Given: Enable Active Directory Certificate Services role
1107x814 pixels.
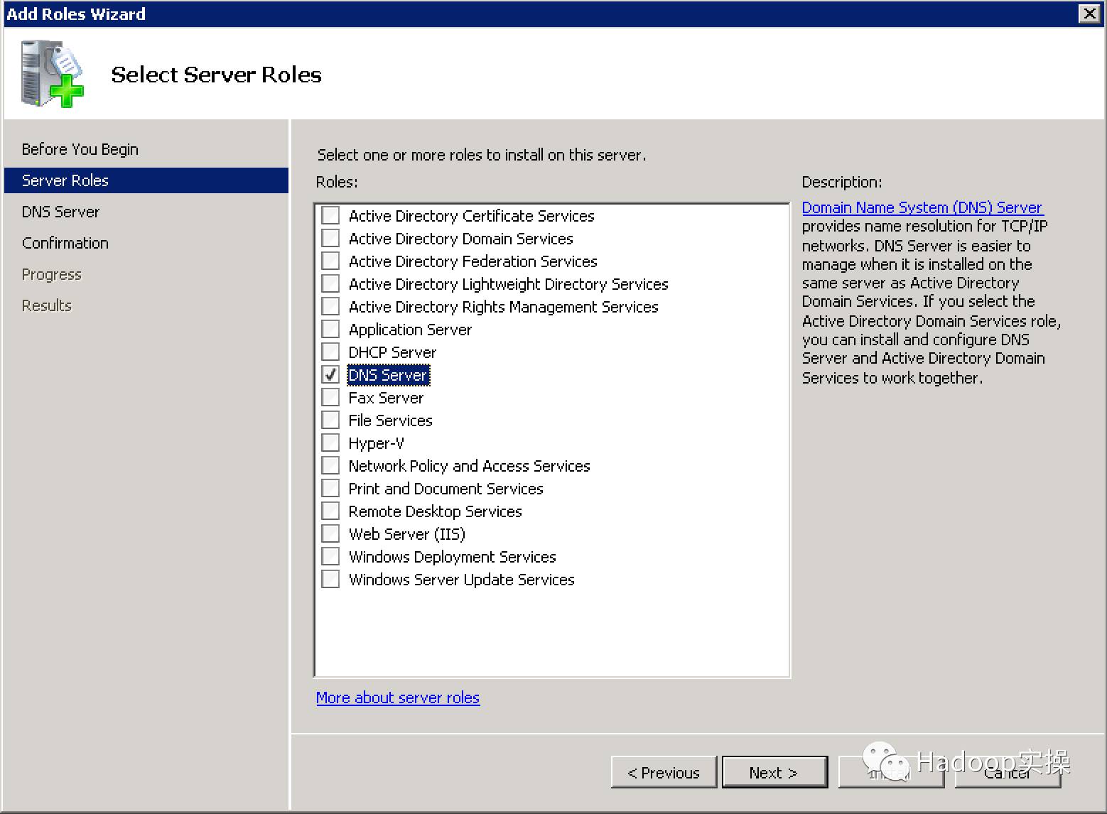Looking at the screenshot, I should [330, 215].
